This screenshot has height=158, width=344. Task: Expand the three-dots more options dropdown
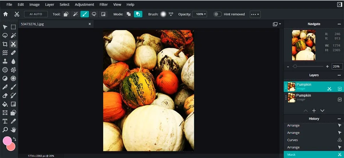tap(255, 14)
